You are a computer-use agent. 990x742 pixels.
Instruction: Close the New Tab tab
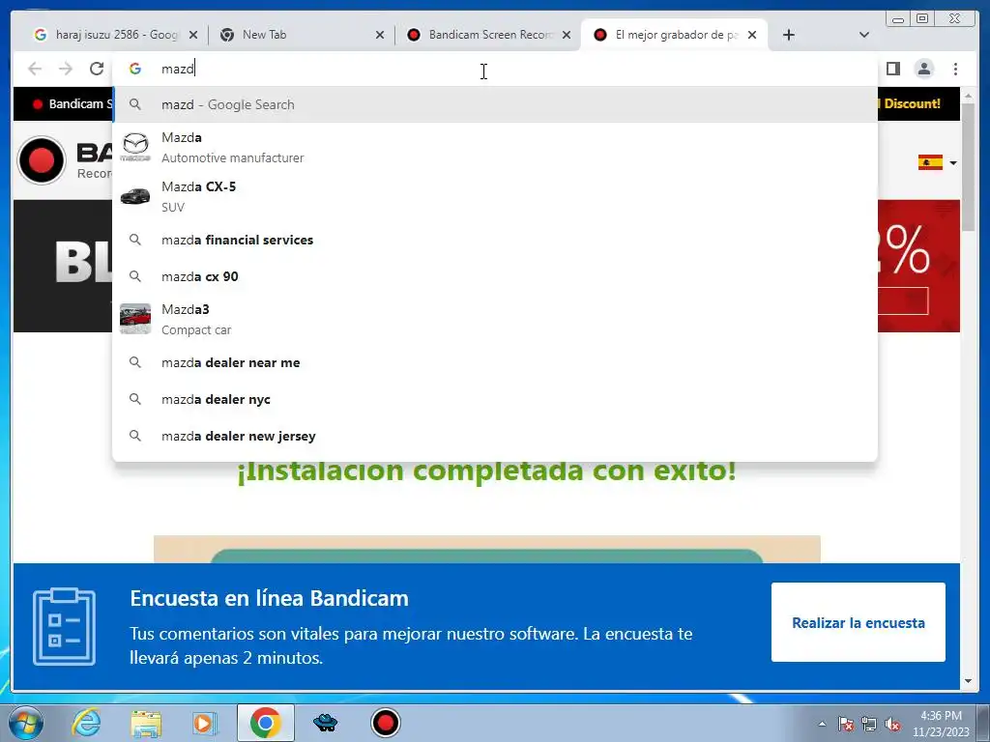click(379, 35)
